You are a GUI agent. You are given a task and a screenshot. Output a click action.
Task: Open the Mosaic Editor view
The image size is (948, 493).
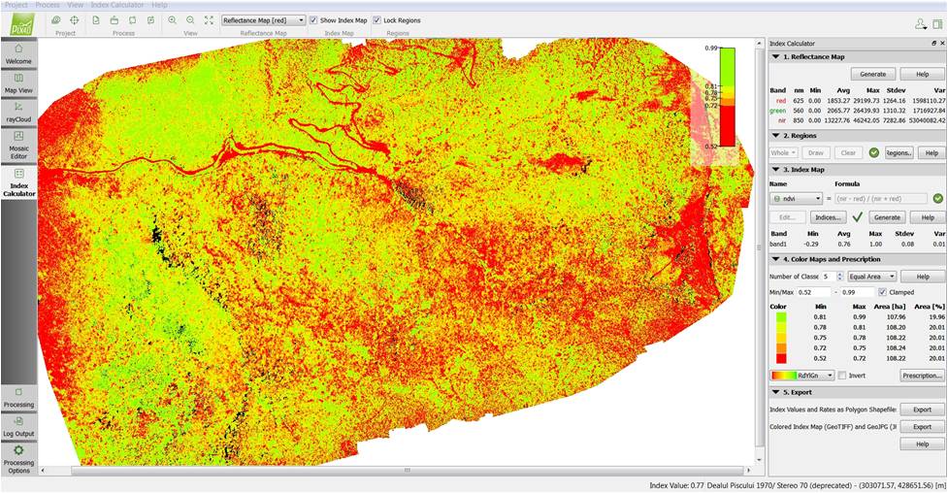pyautogui.click(x=18, y=143)
